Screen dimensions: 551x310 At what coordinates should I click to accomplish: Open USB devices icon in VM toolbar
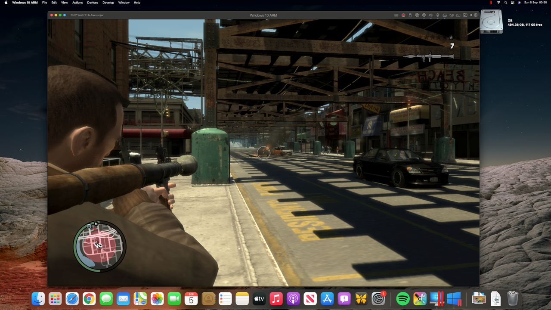(410, 15)
